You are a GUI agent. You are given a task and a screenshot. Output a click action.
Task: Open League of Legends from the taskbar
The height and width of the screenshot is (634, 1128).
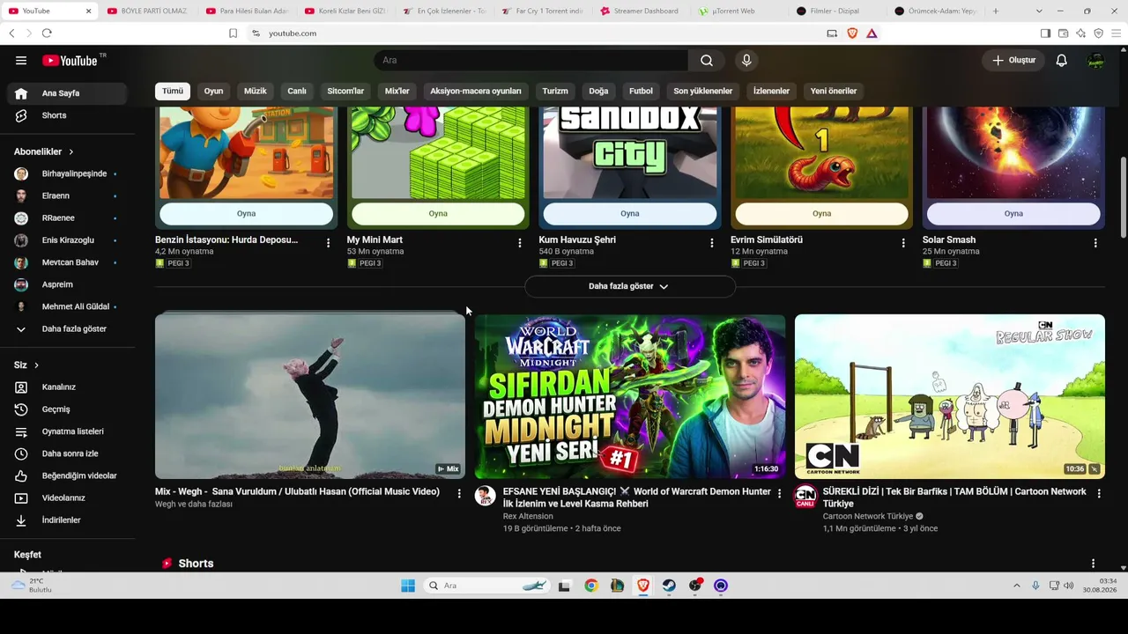(617, 586)
